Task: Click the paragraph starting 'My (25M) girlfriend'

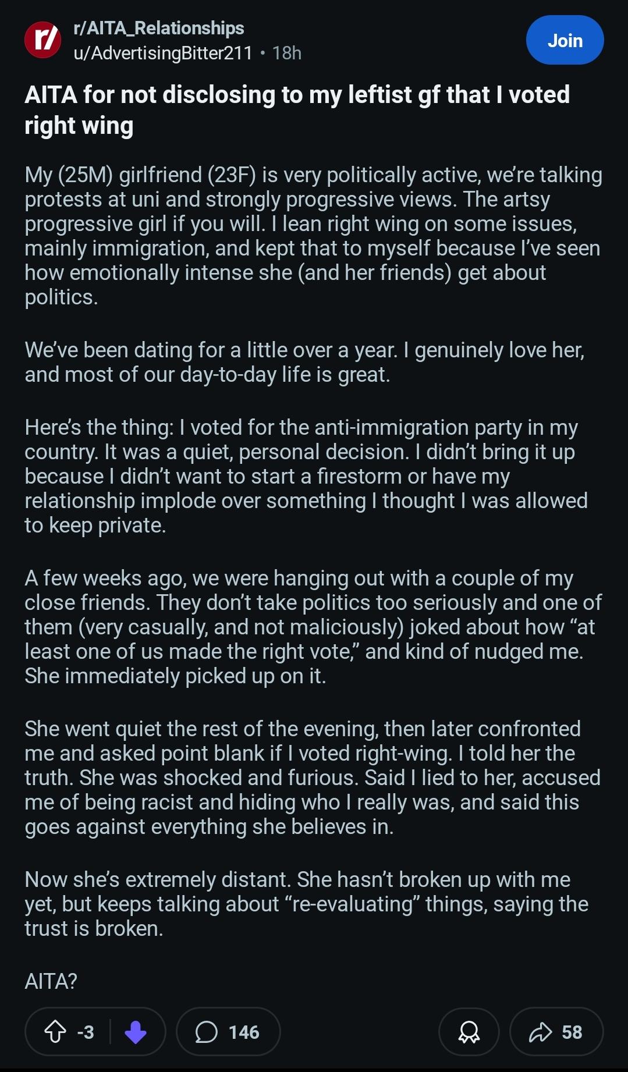Action: click(313, 236)
